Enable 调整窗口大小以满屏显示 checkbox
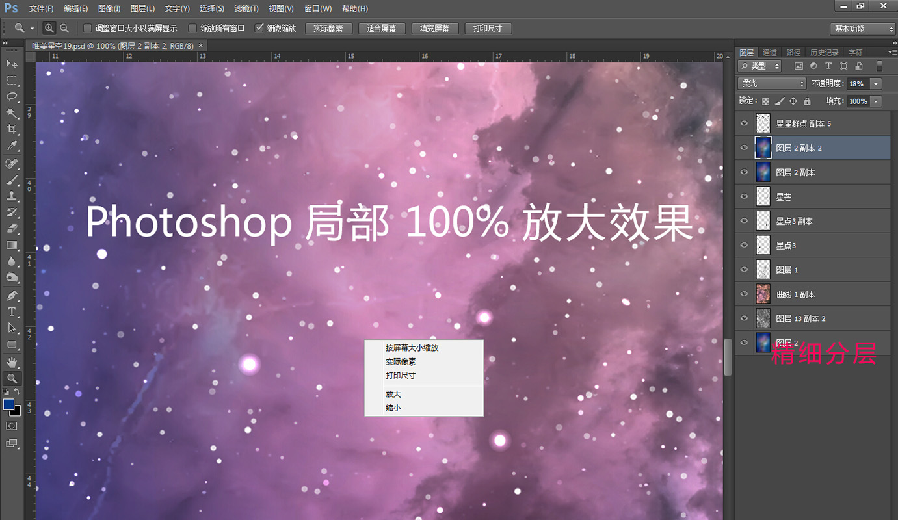Viewport: 898px width, 520px height. (88, 28)
